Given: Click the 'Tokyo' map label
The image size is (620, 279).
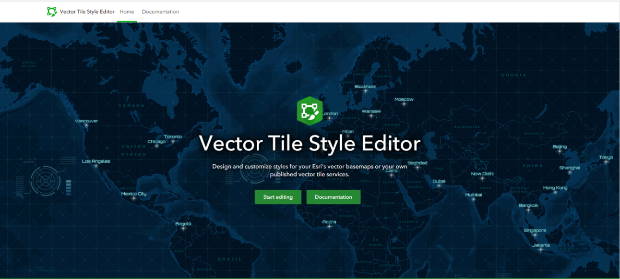Looking at the screenshot, I should tap(606, 158).
